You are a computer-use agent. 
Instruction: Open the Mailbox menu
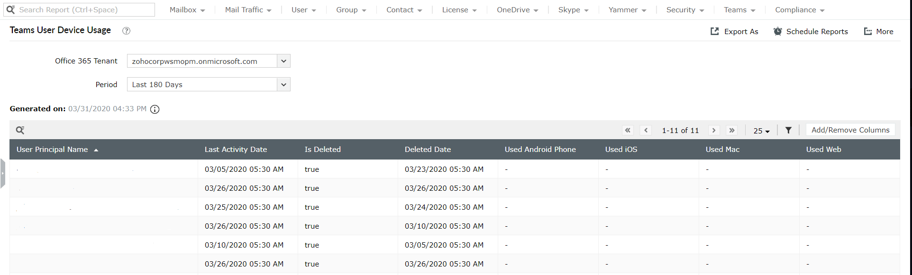tap(187, 10)
